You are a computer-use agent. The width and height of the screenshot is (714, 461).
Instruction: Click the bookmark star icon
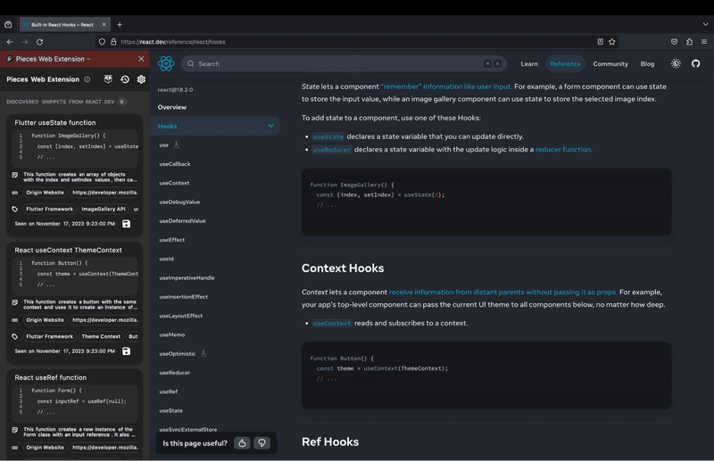612,41
